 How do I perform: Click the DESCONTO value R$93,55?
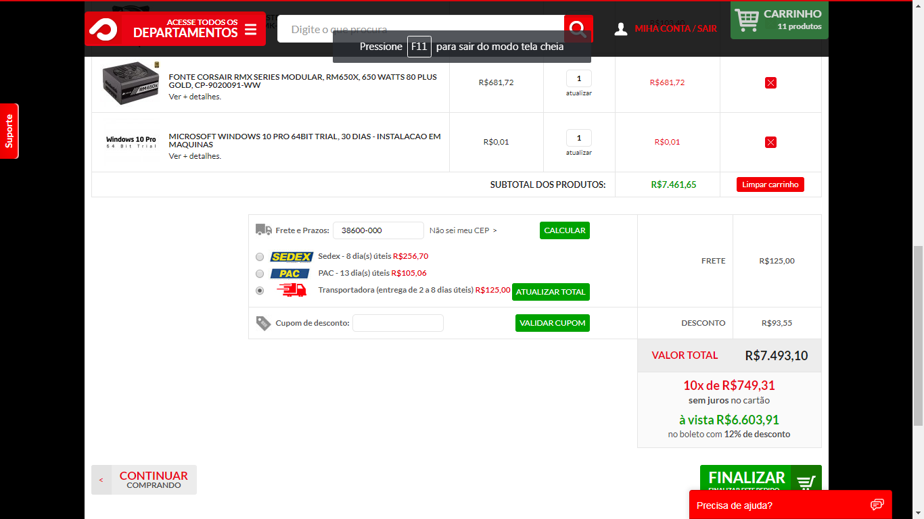pyautogui.click(x=777, y=323)
